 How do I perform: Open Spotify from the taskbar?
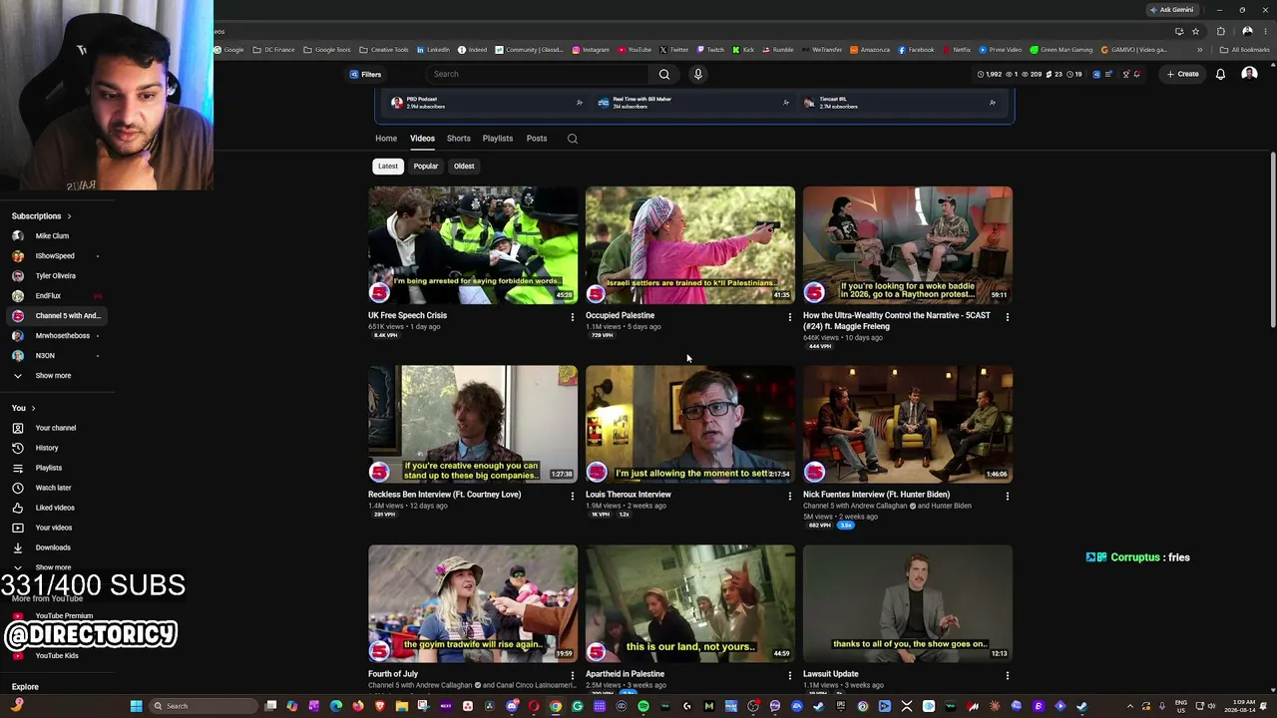pos(643,706)
